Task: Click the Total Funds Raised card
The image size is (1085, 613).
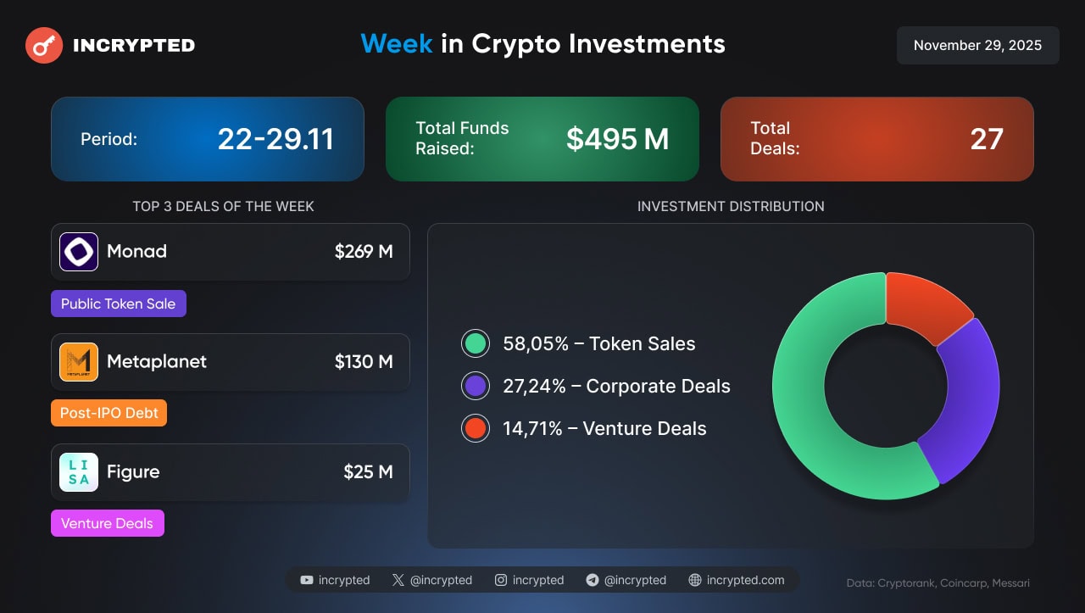Action: (542, 139)
